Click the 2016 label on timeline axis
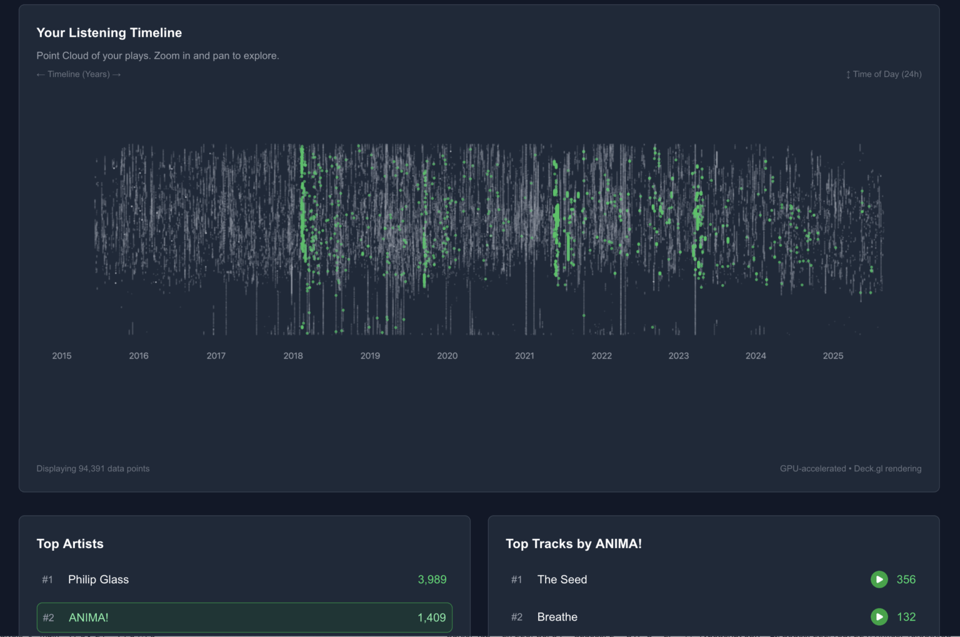Screen dimensions: 960x637 (139, 356)
